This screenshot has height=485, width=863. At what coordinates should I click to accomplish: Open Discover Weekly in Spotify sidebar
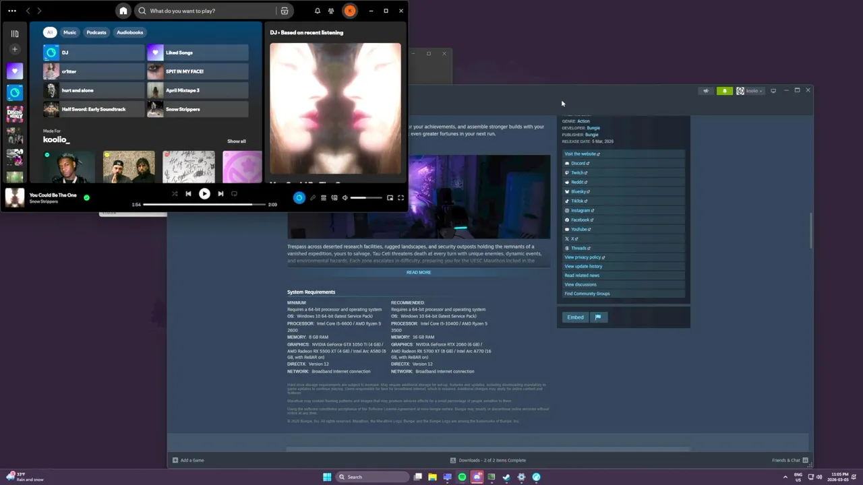click(x=15, y=114)
